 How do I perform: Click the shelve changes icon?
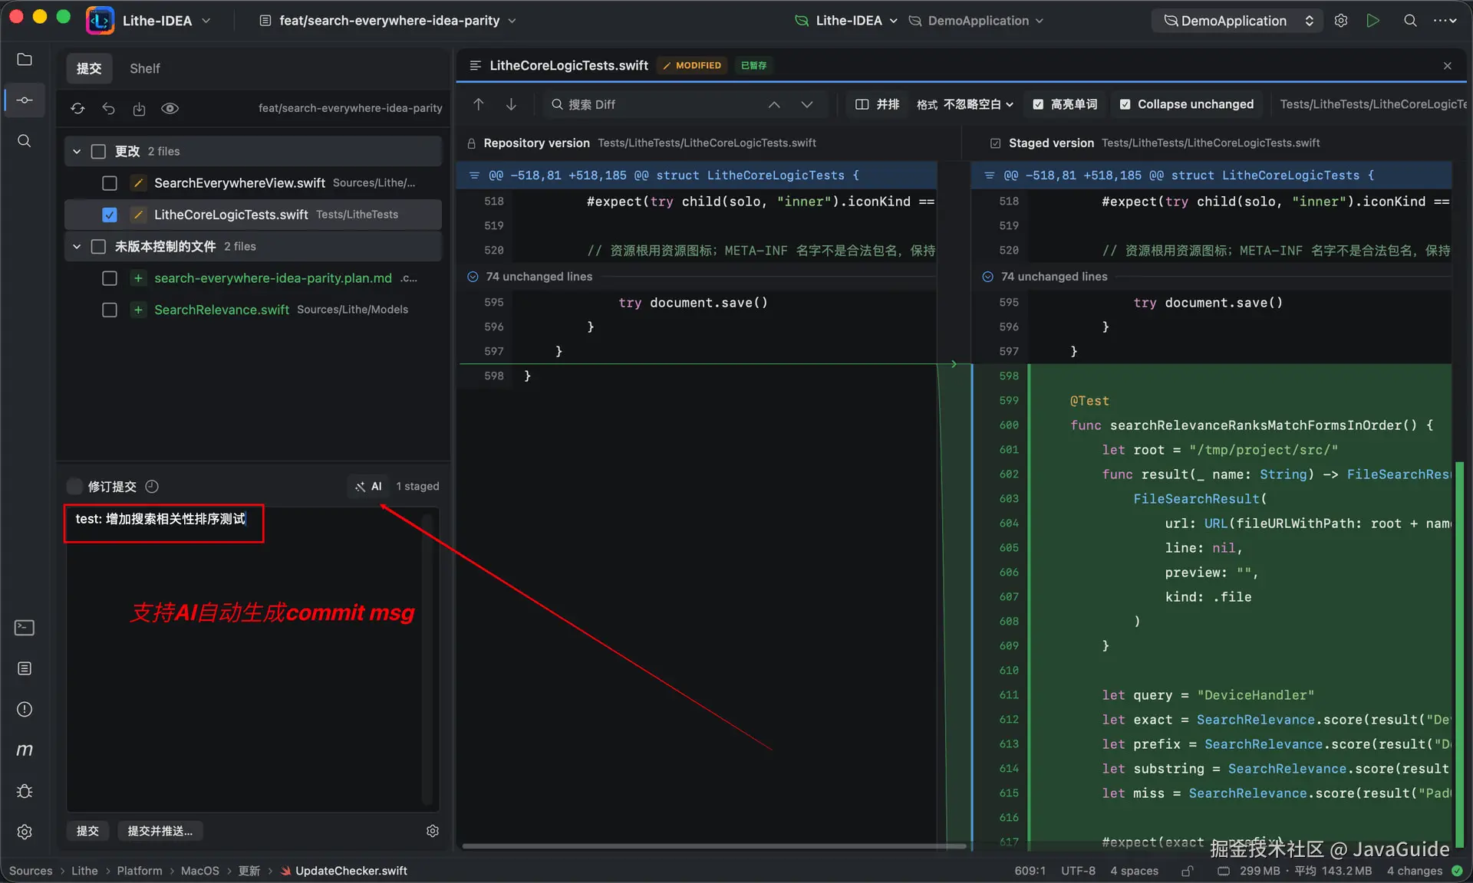click(x=139, y=108)
